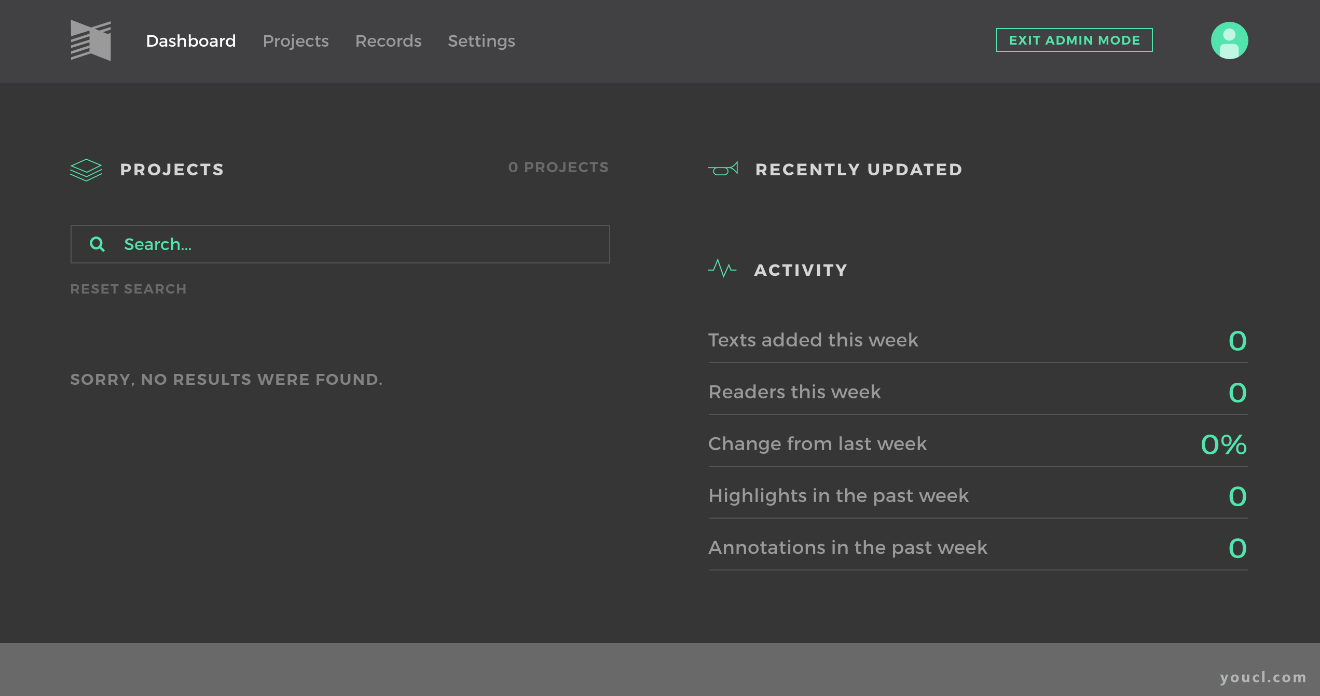Click the Sorry, no results message
Viewport: 1320px width, 696px height.
click(226, 380)
